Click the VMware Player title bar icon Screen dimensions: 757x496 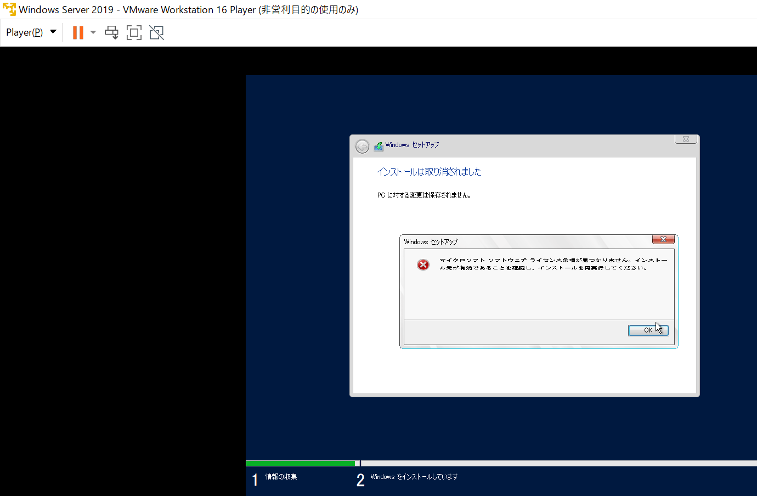click(9, 9)
